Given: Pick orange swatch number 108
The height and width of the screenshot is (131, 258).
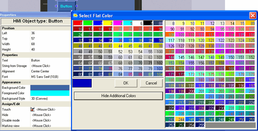Looking at the screenshot, I should point(170,35).
